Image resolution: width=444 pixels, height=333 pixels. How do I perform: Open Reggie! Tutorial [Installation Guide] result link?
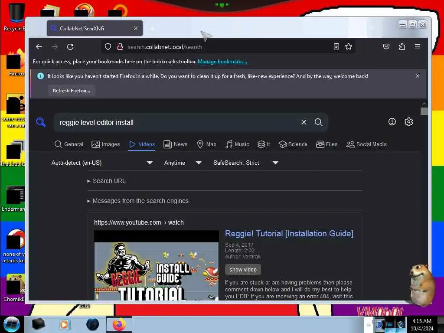tap(289, 234)
